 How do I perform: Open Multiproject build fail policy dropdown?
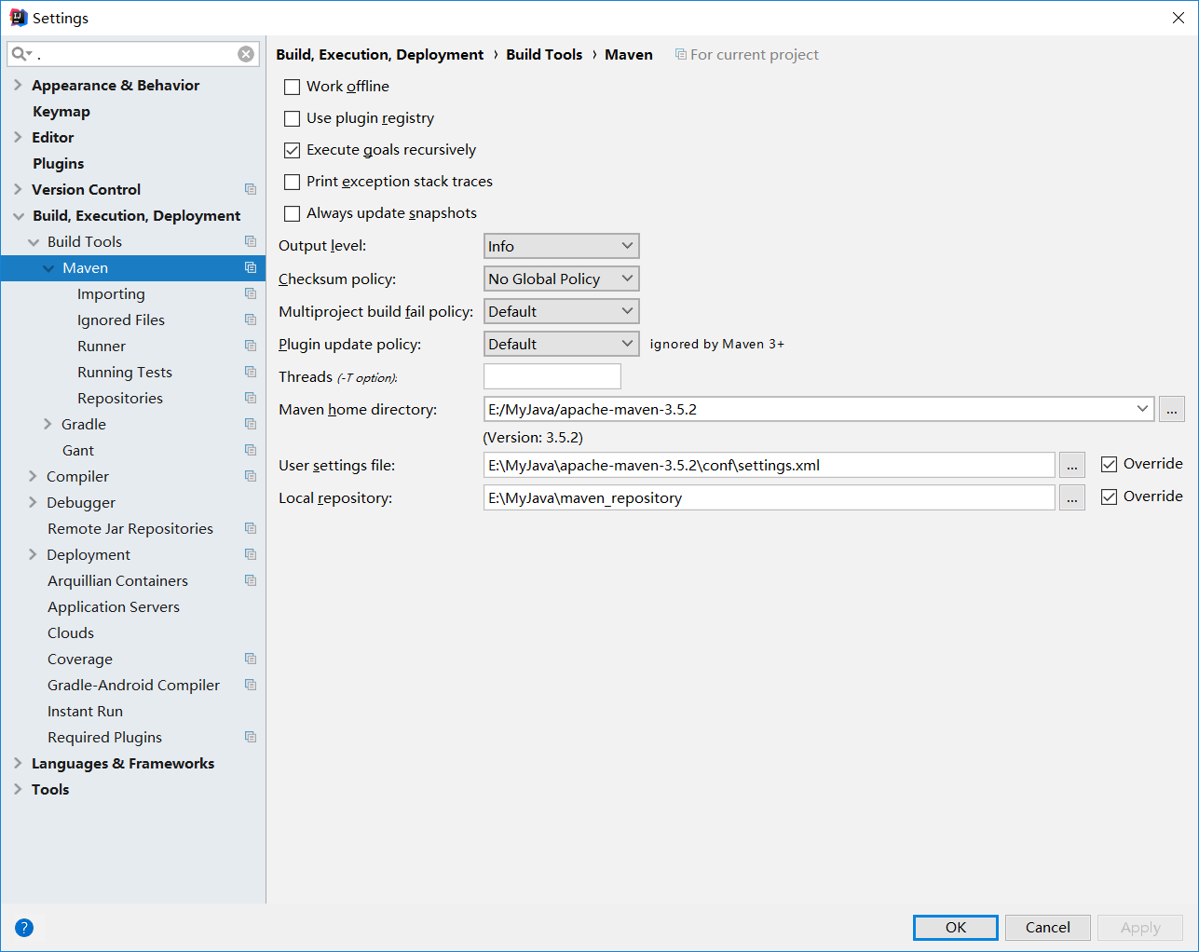(562, 311)
